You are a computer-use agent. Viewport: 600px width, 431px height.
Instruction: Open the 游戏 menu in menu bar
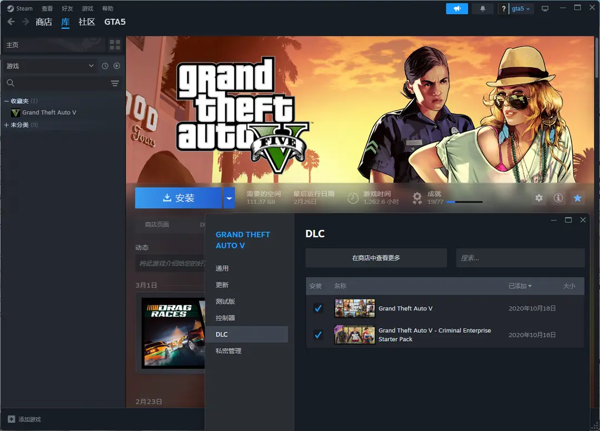pos(87,8)
